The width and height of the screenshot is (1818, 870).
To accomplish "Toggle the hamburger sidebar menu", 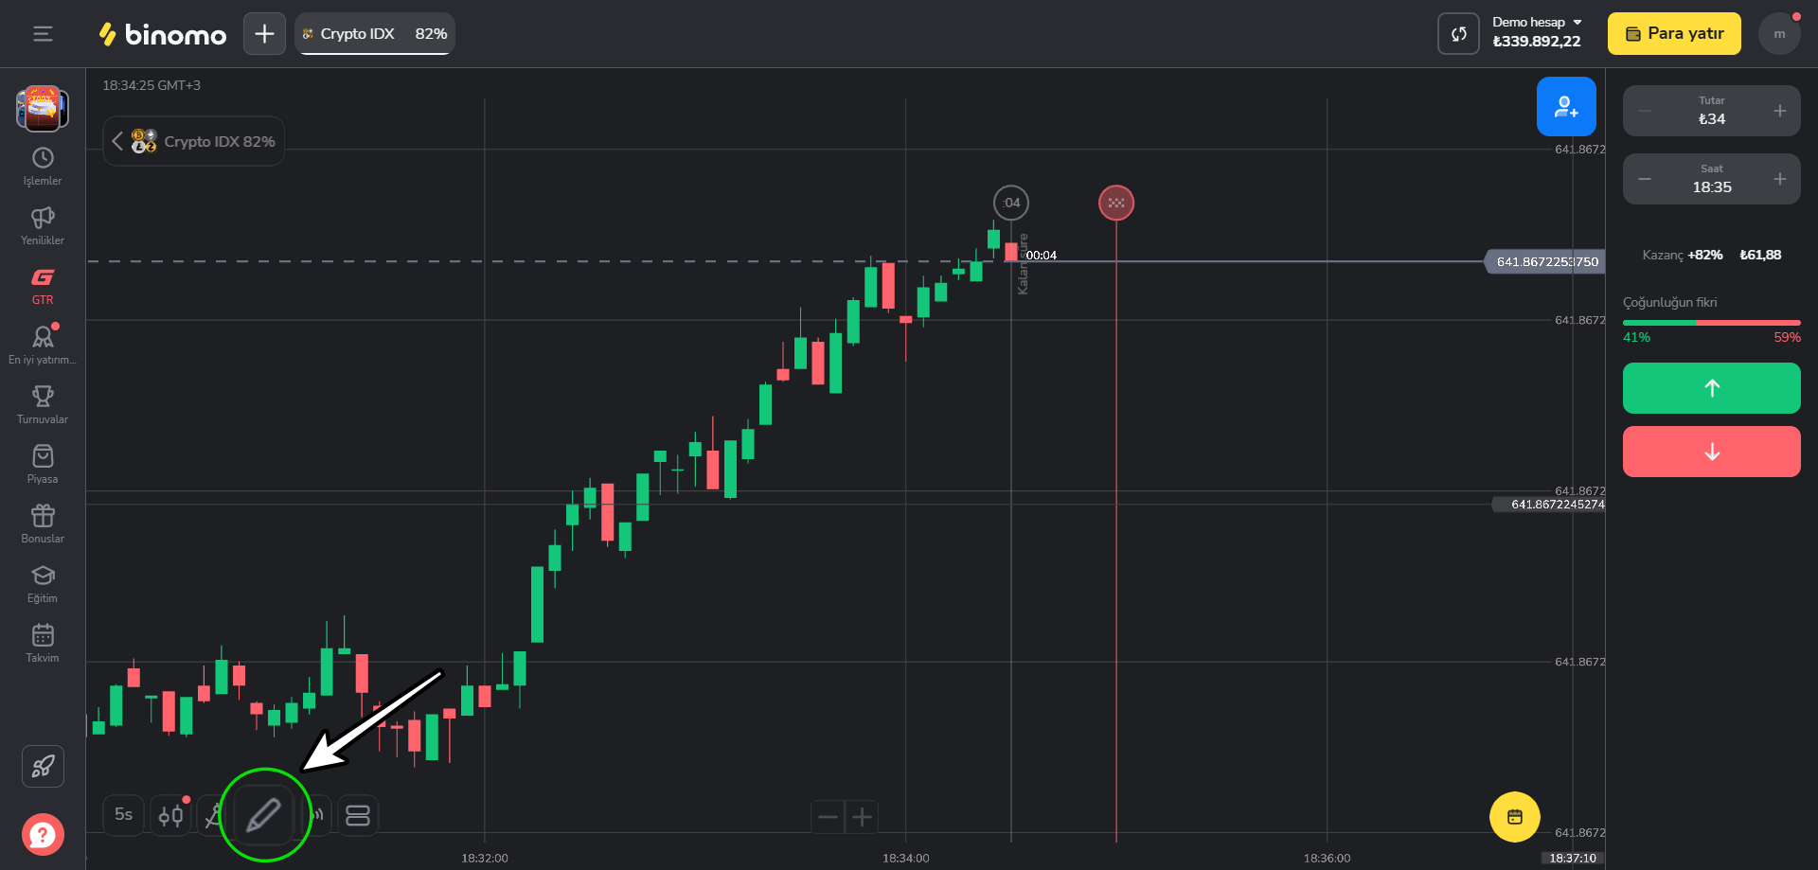I will 43,34.
